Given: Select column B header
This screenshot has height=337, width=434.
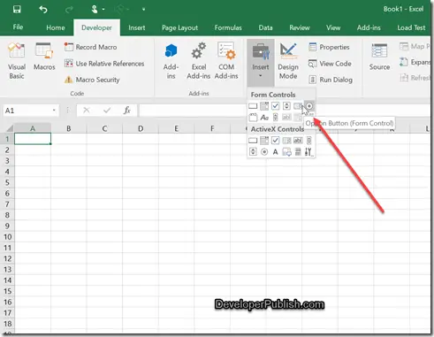Looking at the screenshot, I should pyautogui.click(x=69, y=128).
